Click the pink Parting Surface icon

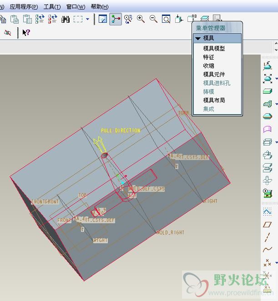click(x=268, y=129)
